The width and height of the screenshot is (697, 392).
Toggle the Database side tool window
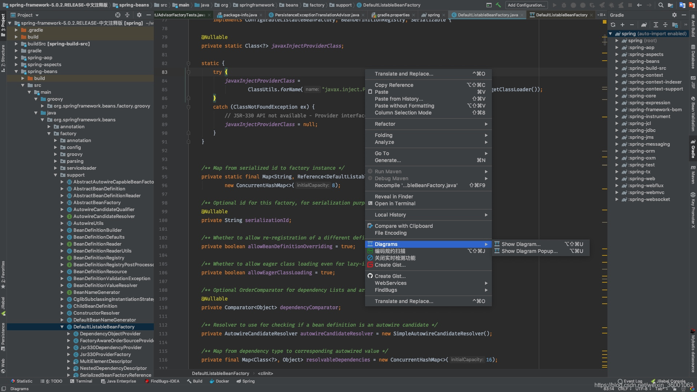(693, 57)
